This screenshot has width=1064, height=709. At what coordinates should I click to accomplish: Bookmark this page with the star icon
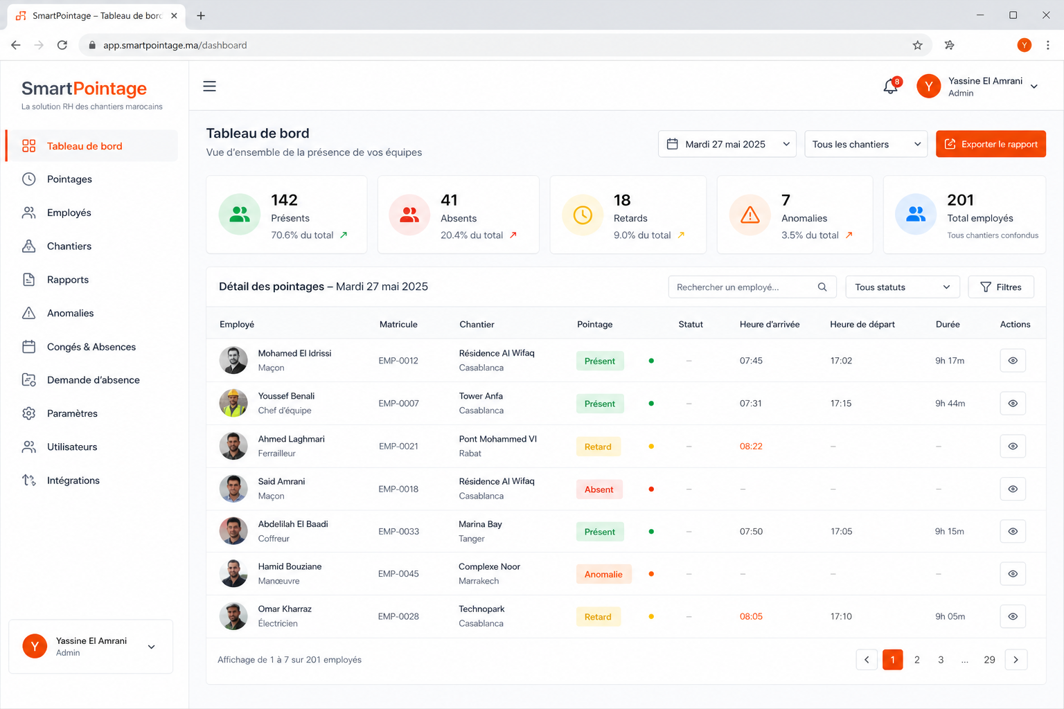point(917,45)
